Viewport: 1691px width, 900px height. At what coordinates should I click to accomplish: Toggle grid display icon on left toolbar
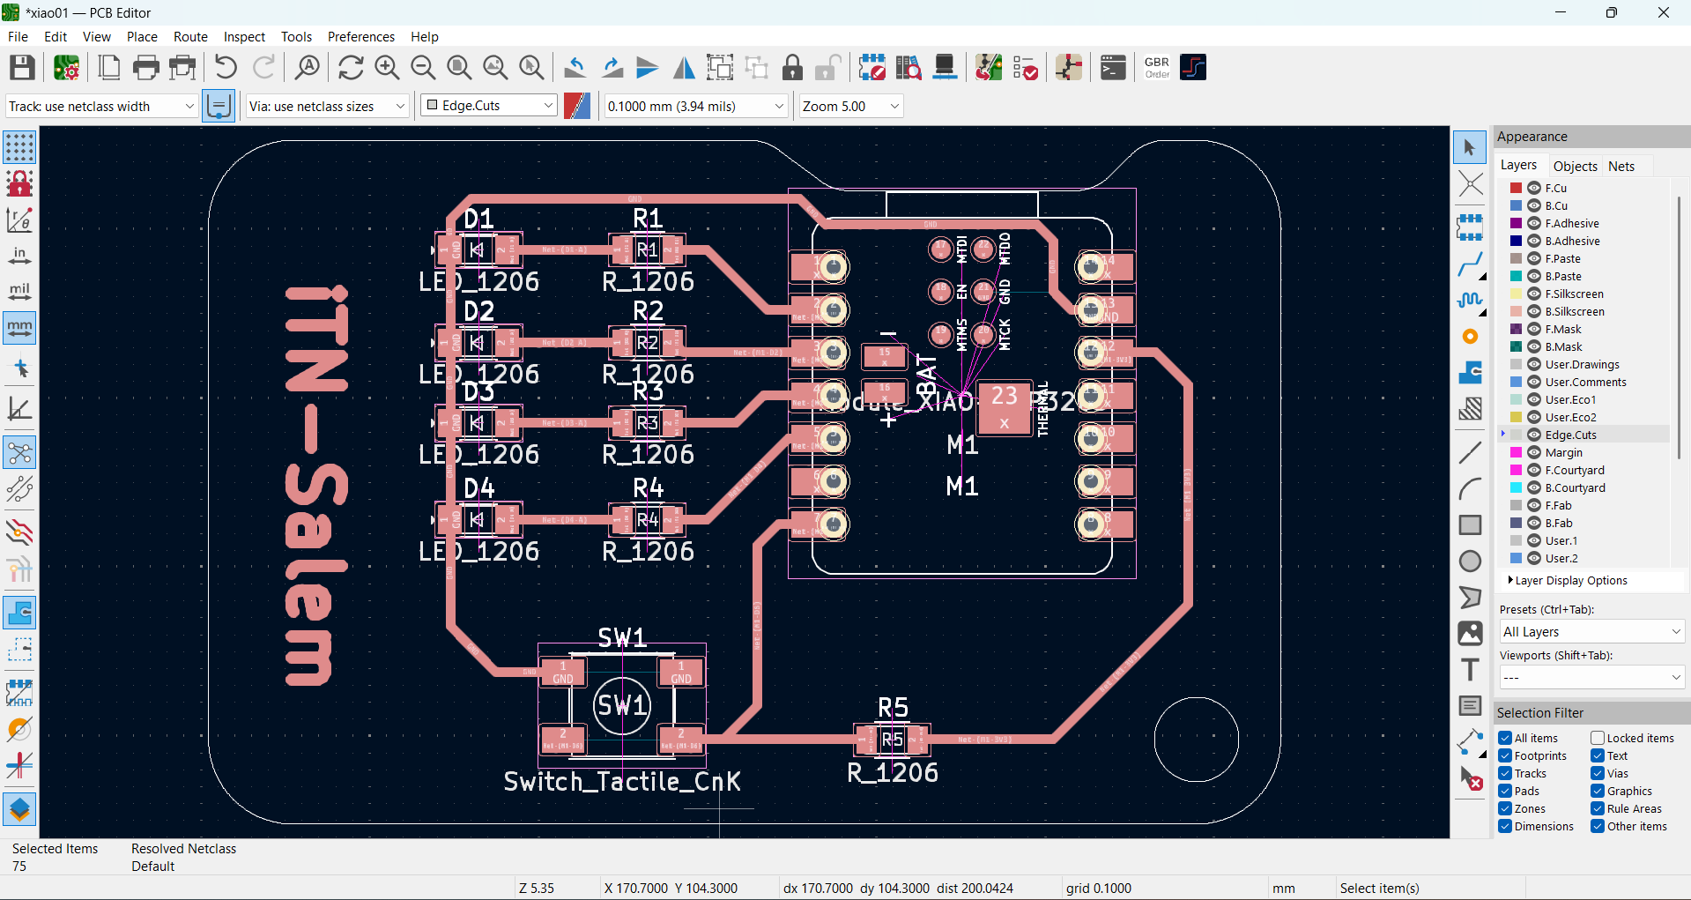[19, 147]
